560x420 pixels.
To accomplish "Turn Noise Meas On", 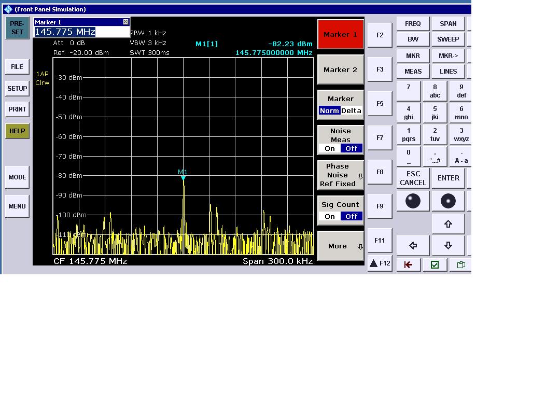I will point(330,149).
